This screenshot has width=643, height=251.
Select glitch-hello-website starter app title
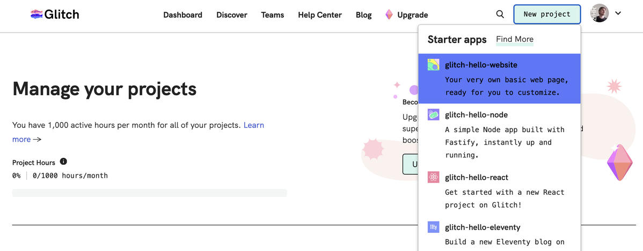click(481, 65)
